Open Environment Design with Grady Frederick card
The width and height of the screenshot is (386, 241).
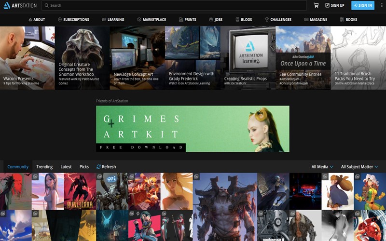[193, 58]
